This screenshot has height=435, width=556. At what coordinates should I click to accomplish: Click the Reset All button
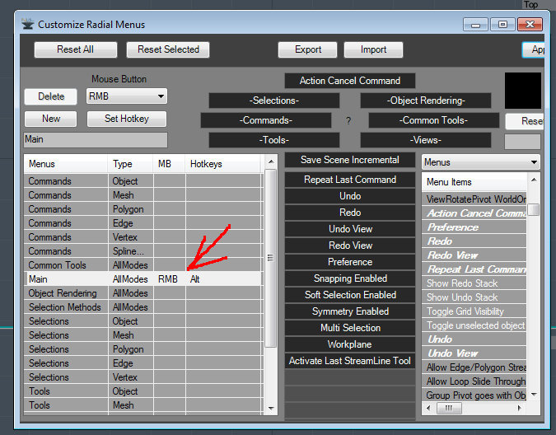pos(76,49)
